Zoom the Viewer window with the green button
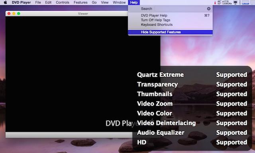Screen dimensions: 255x153 19,14
